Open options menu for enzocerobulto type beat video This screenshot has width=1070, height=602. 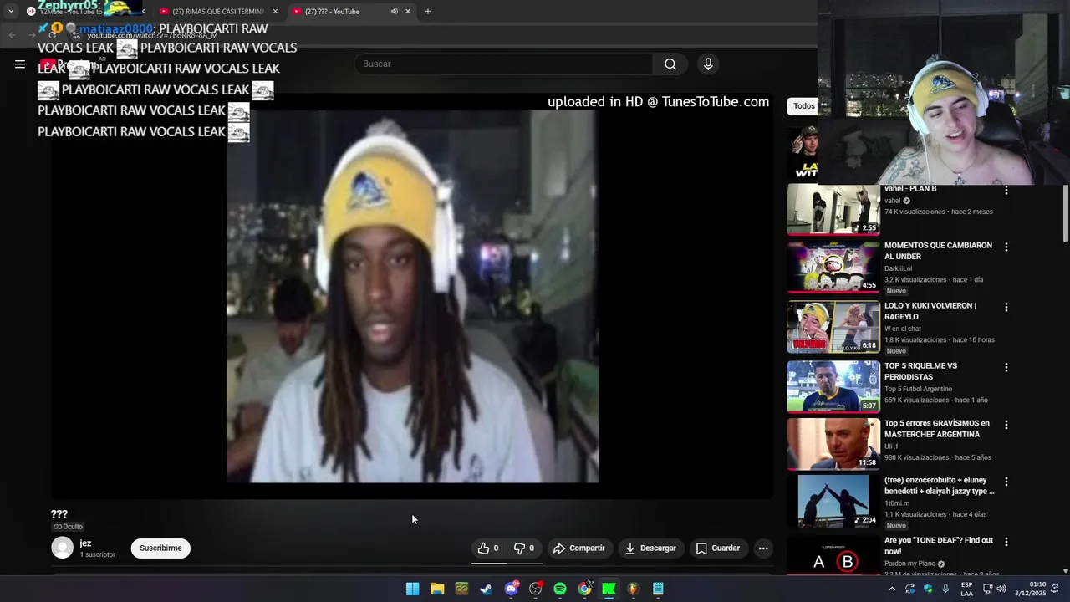coord(1006,482)
